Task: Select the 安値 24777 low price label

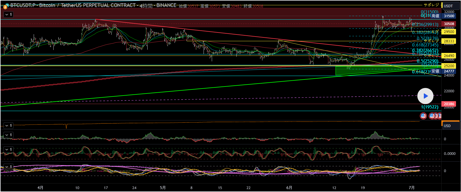Action: (449, 71)
